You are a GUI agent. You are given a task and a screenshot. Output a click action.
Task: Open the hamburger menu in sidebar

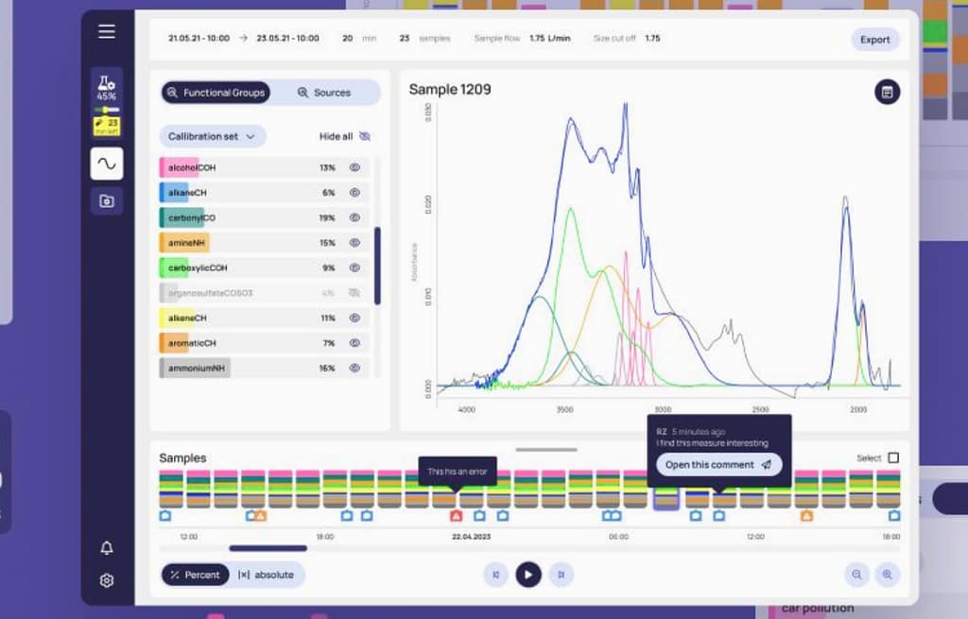107,31
